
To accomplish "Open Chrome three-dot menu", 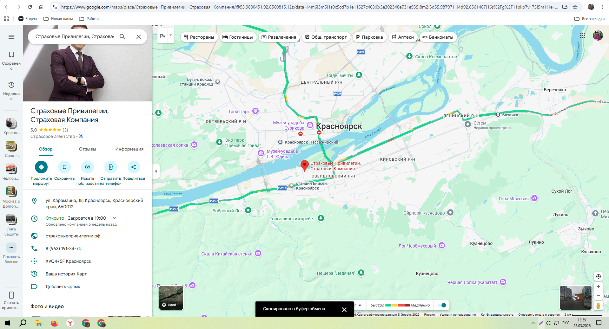I will click(x=602, y=7).
